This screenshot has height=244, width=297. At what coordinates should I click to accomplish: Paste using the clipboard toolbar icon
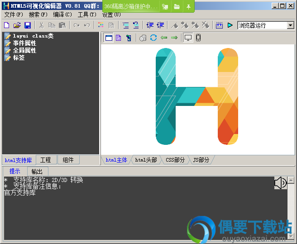[x=62, y=25]
